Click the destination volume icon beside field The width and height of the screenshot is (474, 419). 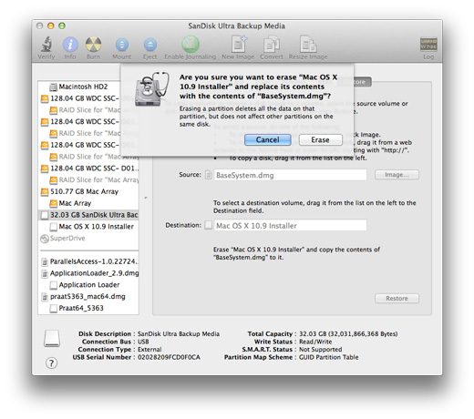[208, 225]
